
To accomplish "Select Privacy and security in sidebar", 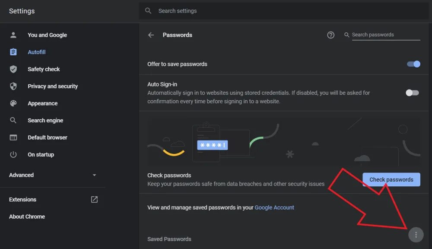I will click(53, 86).
